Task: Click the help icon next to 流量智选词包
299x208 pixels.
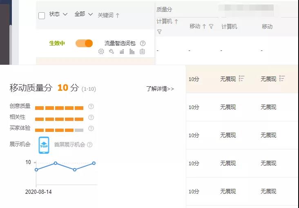Action: pyautogui.click(x=143, y=43)
